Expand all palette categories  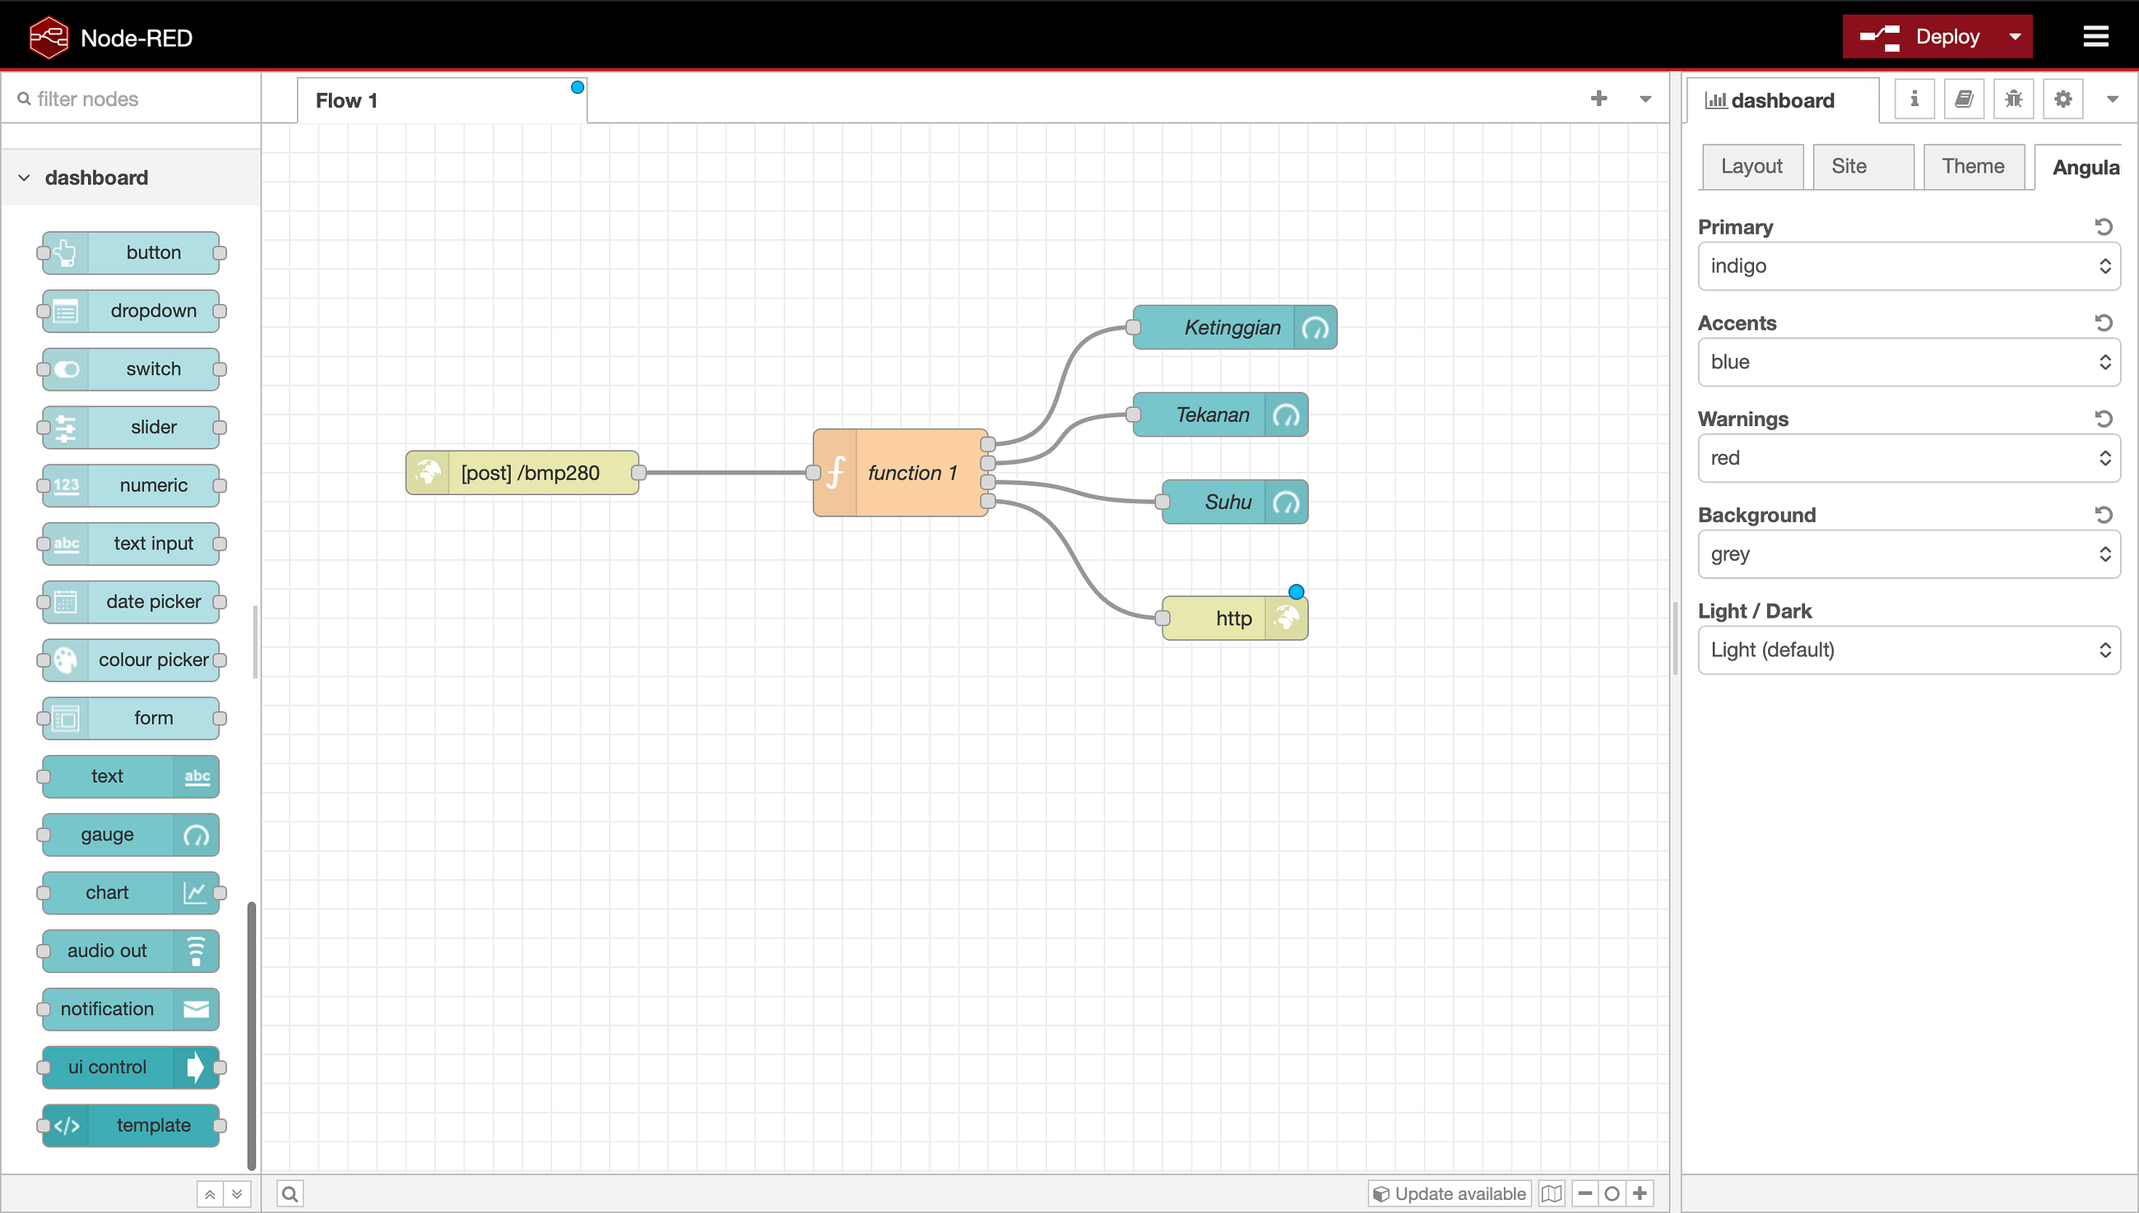238,1194
